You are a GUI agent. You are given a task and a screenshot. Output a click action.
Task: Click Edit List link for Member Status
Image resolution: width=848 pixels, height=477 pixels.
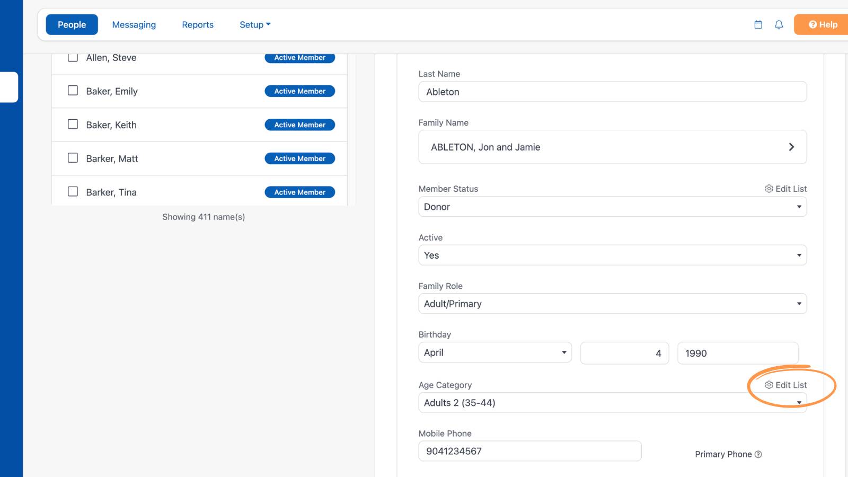791,189
